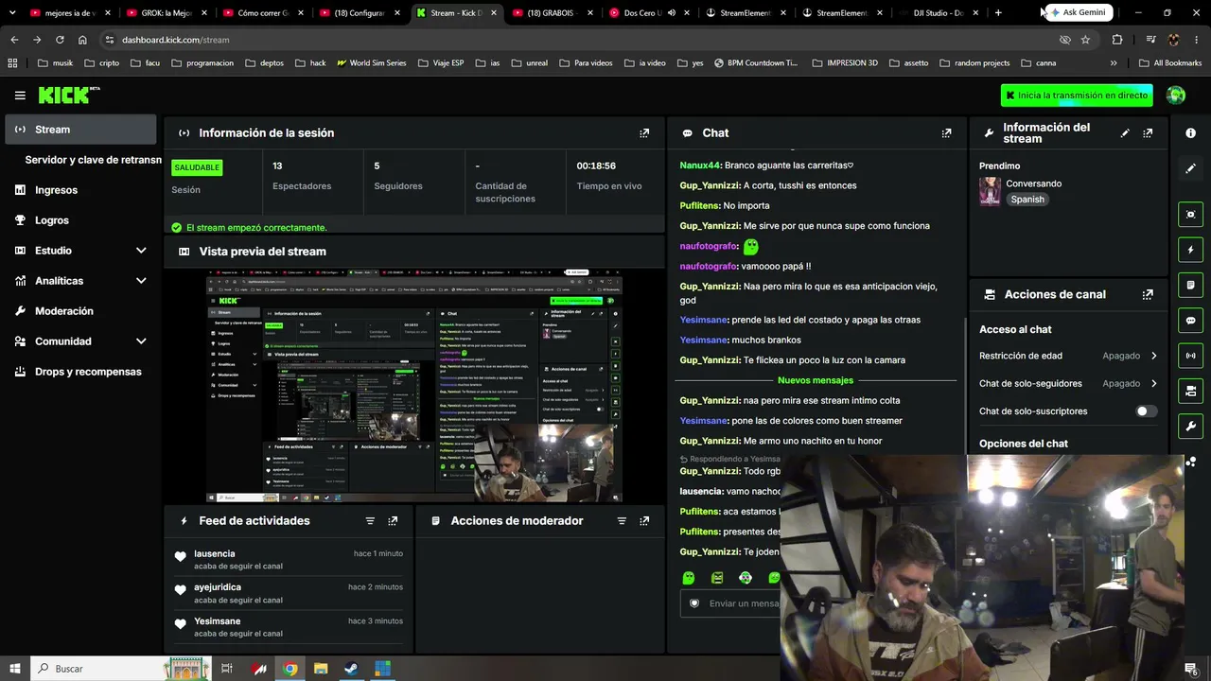The width and height of the screenshot is (1211, 681).
Task: Bookmark this page with the star icon
Action: tap(1085, 40)
